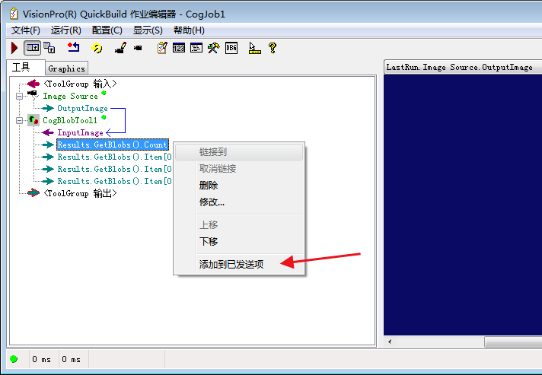
Task: Click green status dot next to Image Source
Action: 104,93
